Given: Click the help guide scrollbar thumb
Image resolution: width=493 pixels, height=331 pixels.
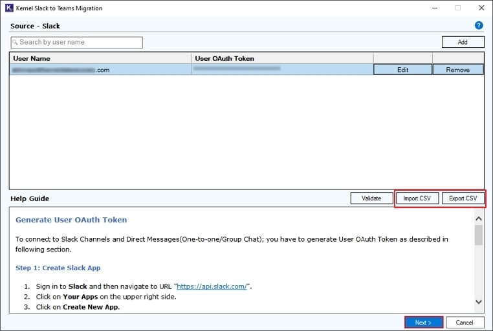Looking at the screenshot, I should [x=479, y=235].
